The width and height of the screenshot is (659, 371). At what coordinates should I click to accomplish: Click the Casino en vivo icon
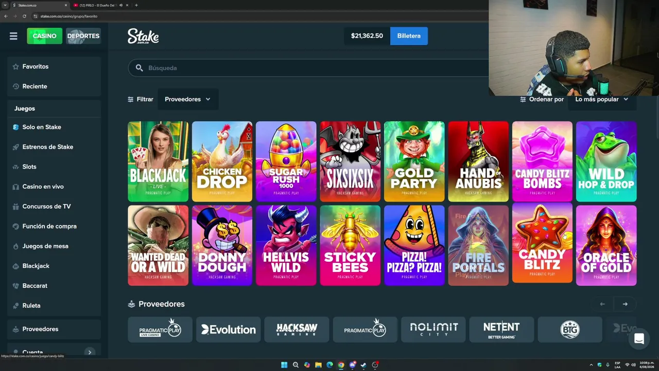(x=15, y=187)
